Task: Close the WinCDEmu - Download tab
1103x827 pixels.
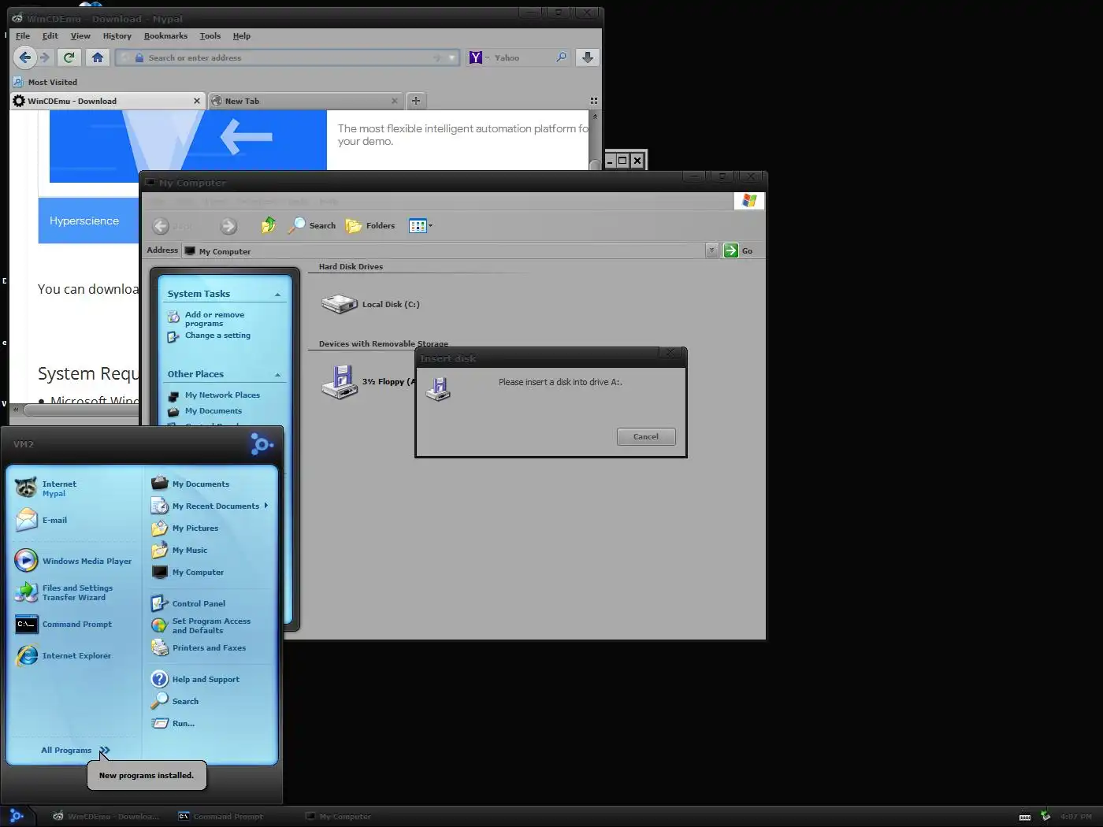Action: coord(197,101)
